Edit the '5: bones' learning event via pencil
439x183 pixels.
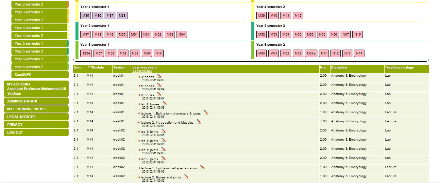tap(159, 85)
